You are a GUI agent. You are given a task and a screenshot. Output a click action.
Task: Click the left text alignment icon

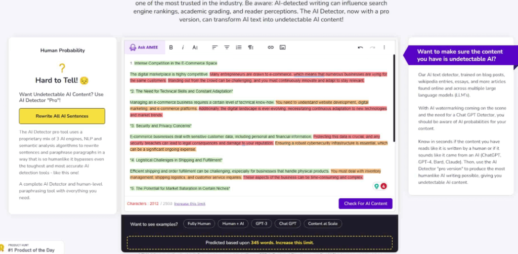[x=214, y=48]
